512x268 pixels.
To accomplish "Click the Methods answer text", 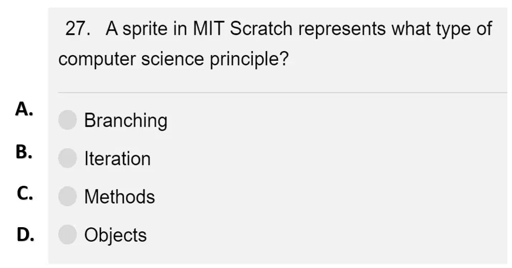I will click(120, 197).
